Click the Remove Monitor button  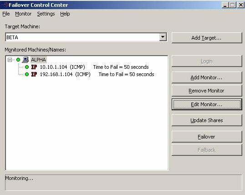207,91
